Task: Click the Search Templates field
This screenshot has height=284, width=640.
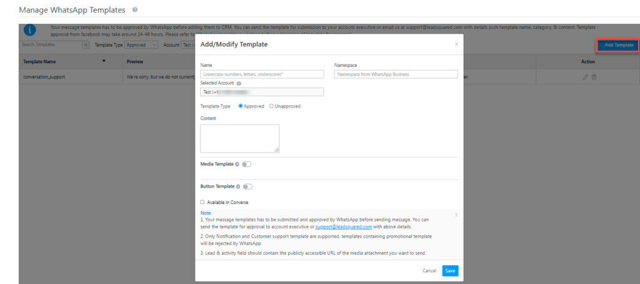Action: point(51,45)
